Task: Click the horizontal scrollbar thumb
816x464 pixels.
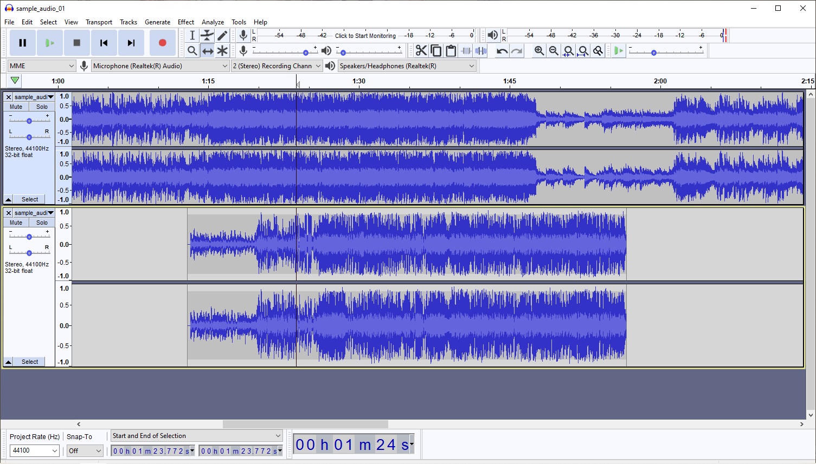Action: pyautogui.click(x=305, y=424)
